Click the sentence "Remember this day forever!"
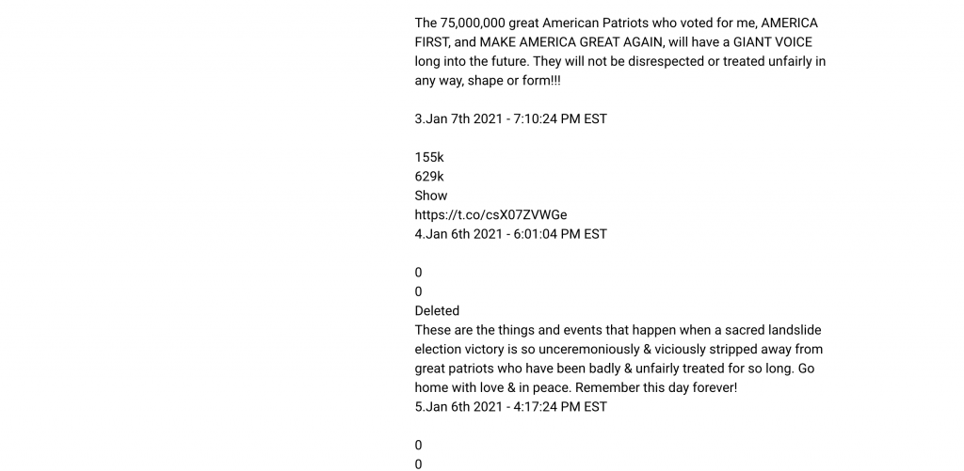 (656, 388)
